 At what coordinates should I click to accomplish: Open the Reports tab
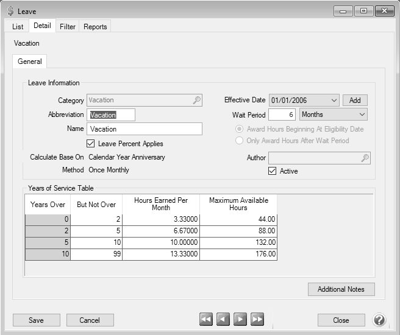[x=95, y=26]
